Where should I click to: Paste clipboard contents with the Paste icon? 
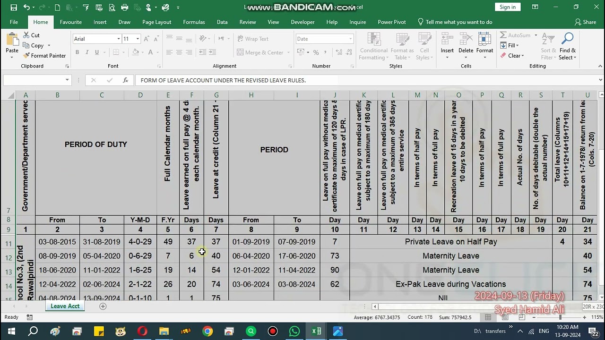click(x=12, y=40)
